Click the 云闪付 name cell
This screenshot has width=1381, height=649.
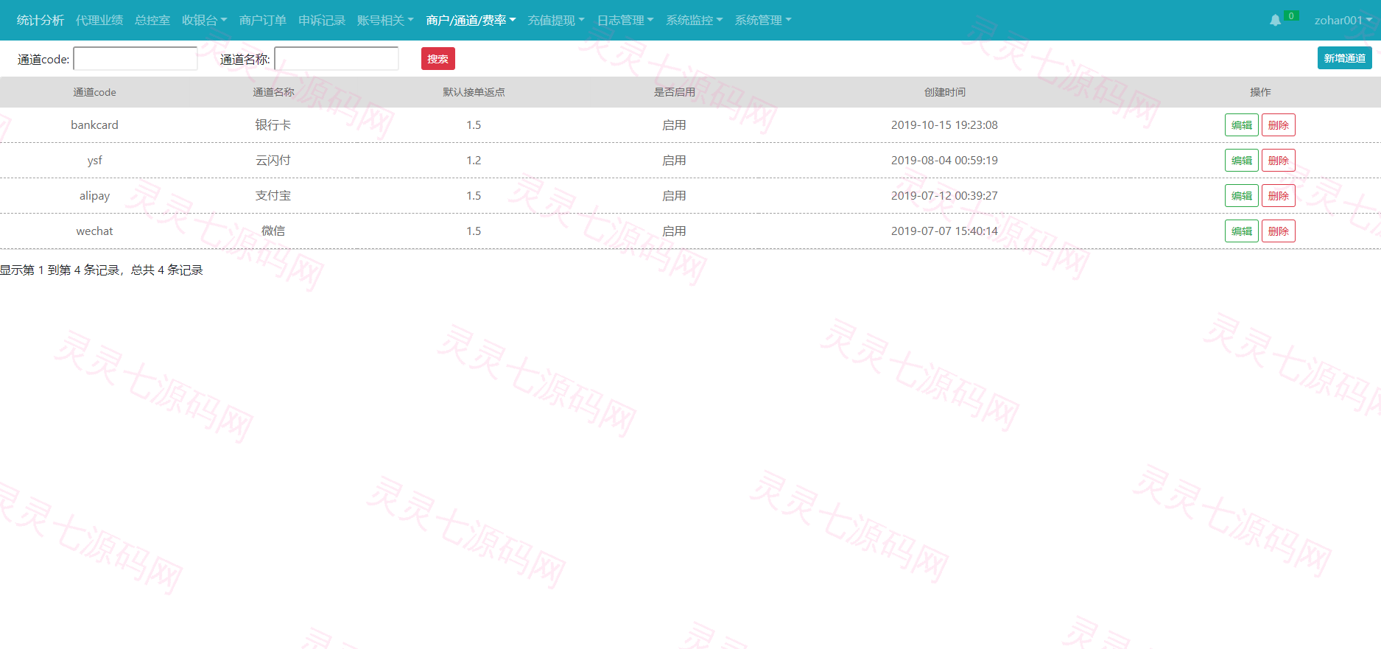pyautogui.click(x=273, y=161)
